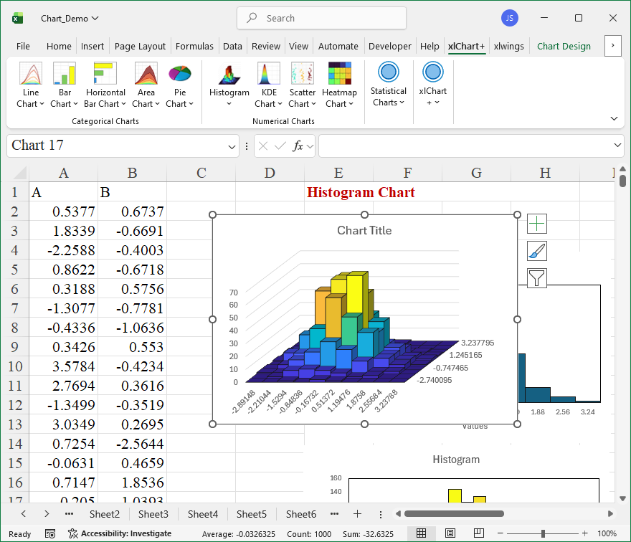Switch to Page Break Preview view
Image resolution: width=631 pixels, height=542 pixels.
[476, 533]
